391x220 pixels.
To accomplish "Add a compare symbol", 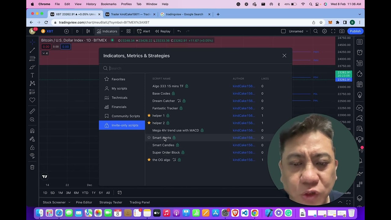I will [x=66, y=31].
